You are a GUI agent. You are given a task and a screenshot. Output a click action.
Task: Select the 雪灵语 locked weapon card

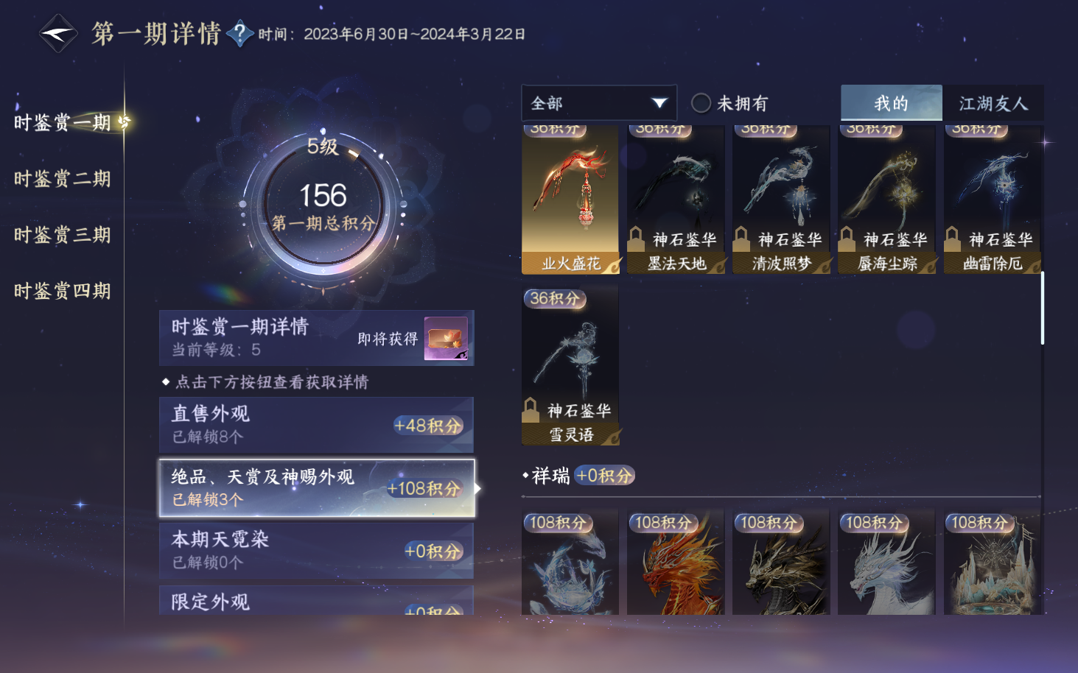(x=570, y=365)
